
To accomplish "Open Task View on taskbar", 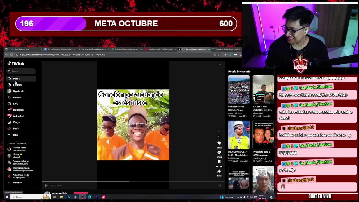I will (55, 197).
